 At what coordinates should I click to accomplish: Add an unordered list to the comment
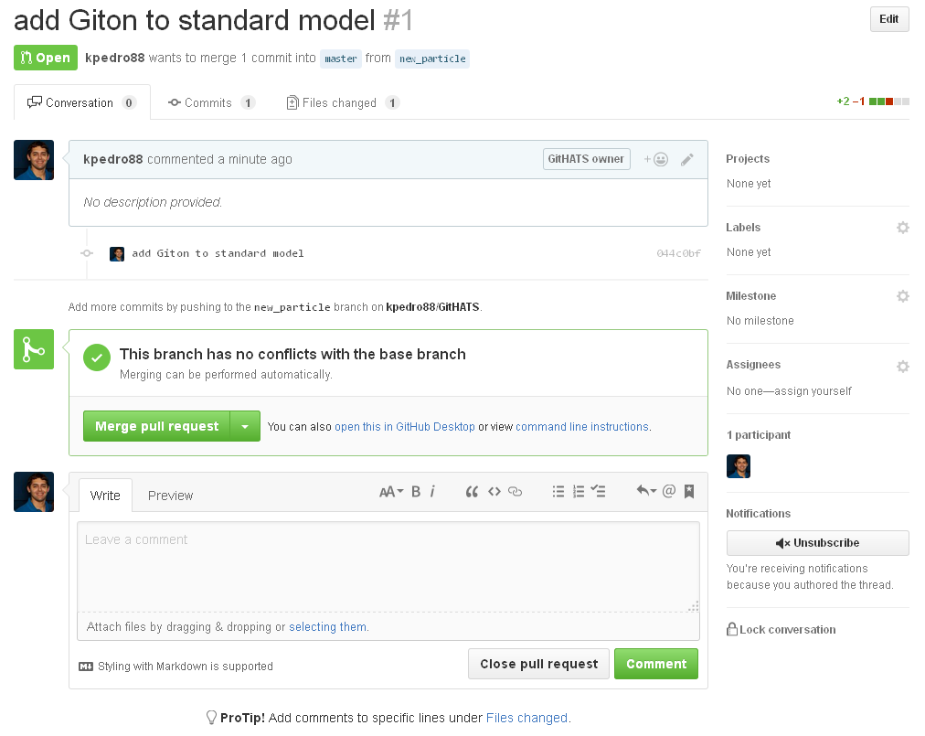(x=558, y=491)
